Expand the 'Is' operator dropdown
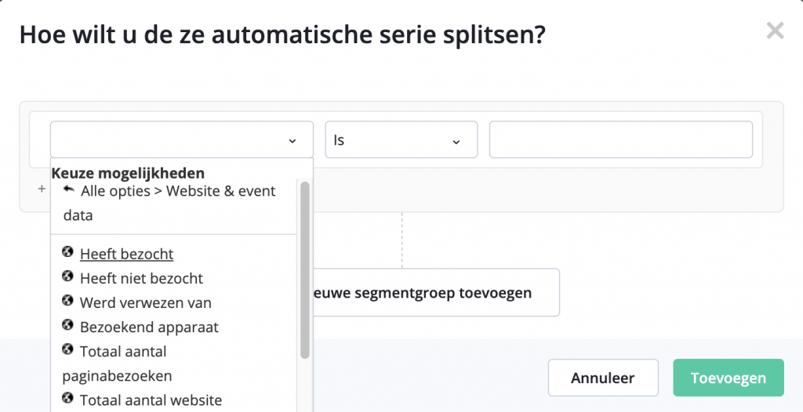The width and height of the screenshot is (803, 412). (401, 139)
